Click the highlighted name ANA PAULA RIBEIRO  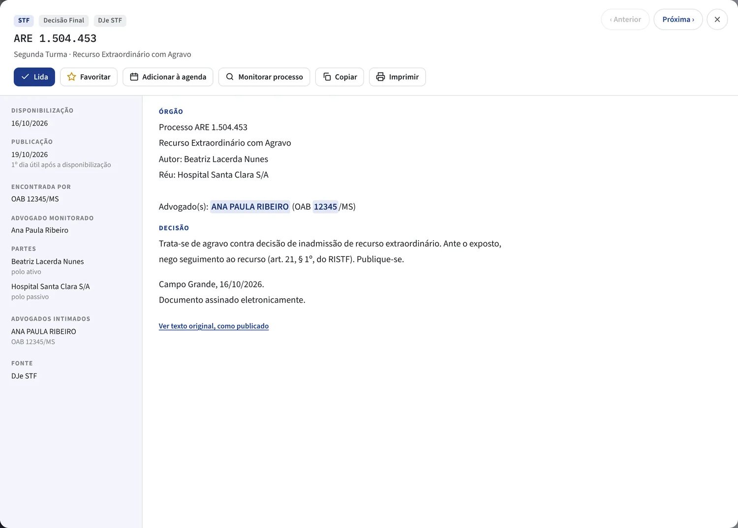coord(250,207)
